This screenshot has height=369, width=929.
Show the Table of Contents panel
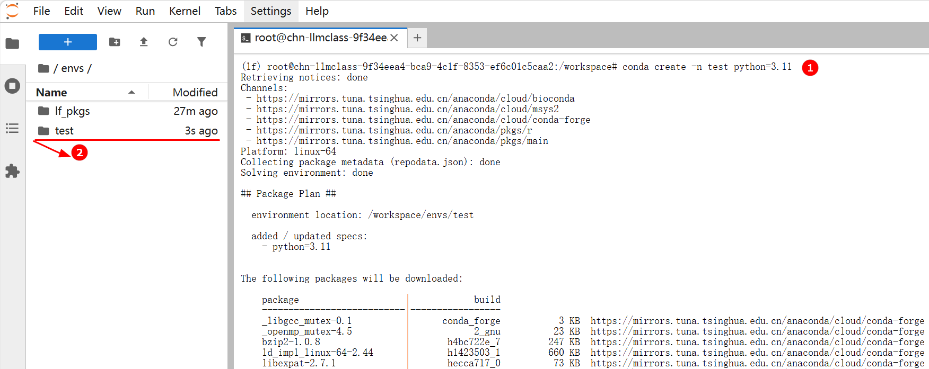tap(12, 129)
